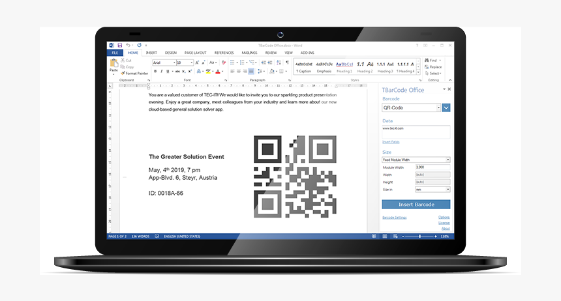Toggle Justify alignment button
The image size is (561, 301).
[x=251, y=72]
